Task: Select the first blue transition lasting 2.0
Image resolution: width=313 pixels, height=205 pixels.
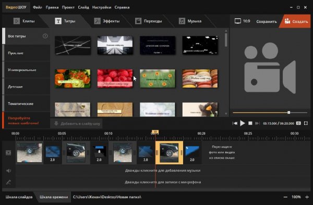Action: [53, 153]
